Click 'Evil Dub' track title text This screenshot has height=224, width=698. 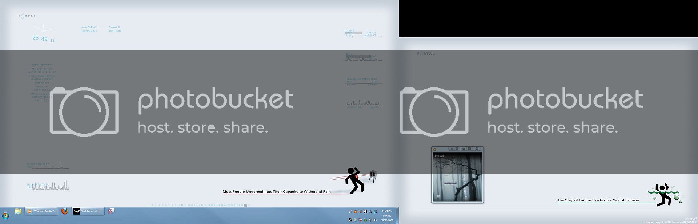tap(440, 156)
